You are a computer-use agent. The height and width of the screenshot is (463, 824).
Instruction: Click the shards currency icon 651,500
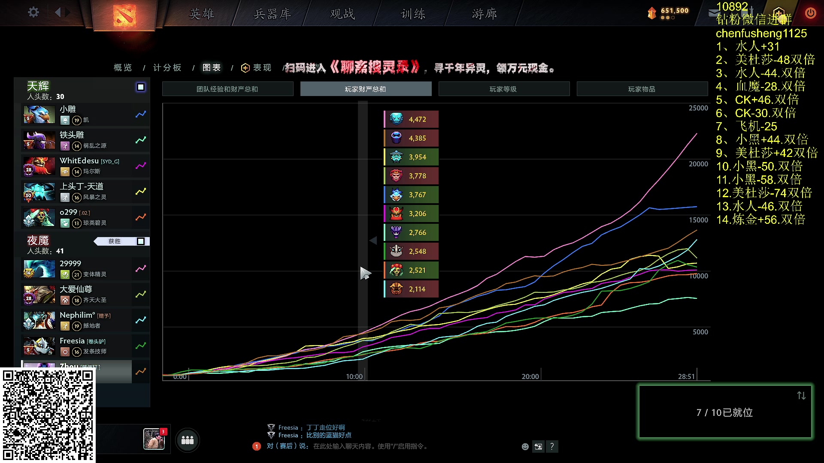(x=652, y=13)
